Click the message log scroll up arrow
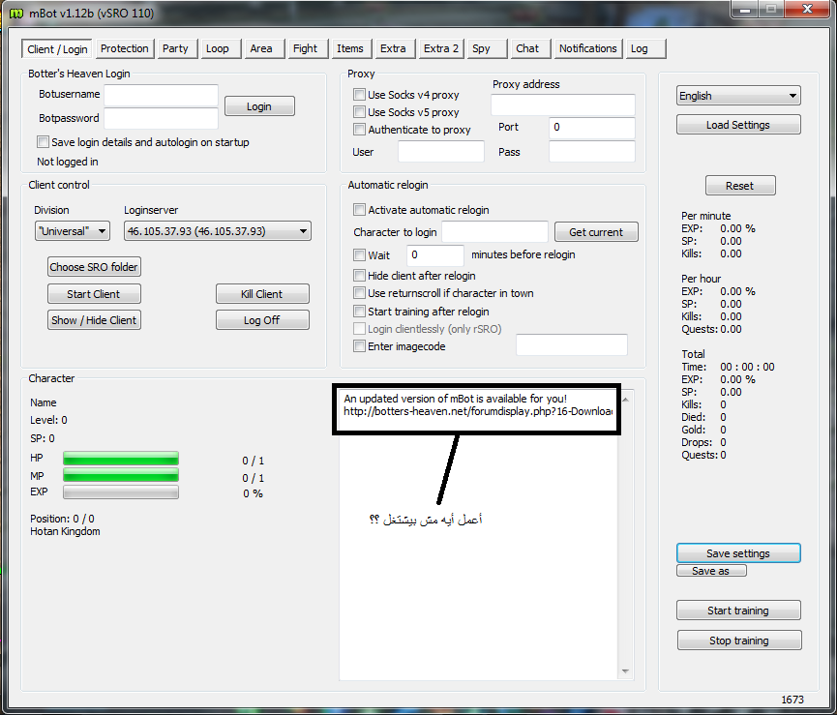This screenshot has width=837, height=715. pyautogui.click(x=626, y=400)
